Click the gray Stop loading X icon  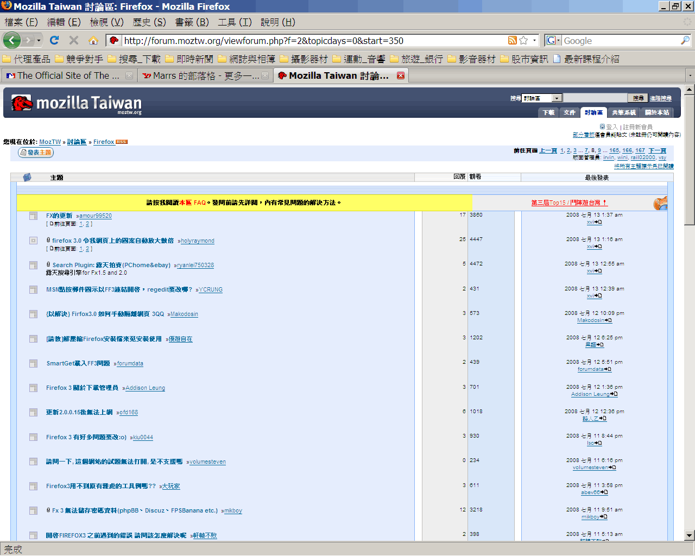74,40
